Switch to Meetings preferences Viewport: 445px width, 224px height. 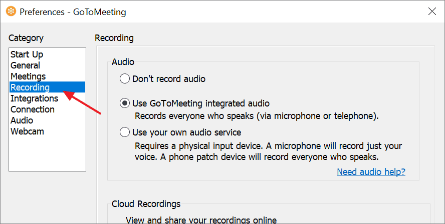click(28, 76)
